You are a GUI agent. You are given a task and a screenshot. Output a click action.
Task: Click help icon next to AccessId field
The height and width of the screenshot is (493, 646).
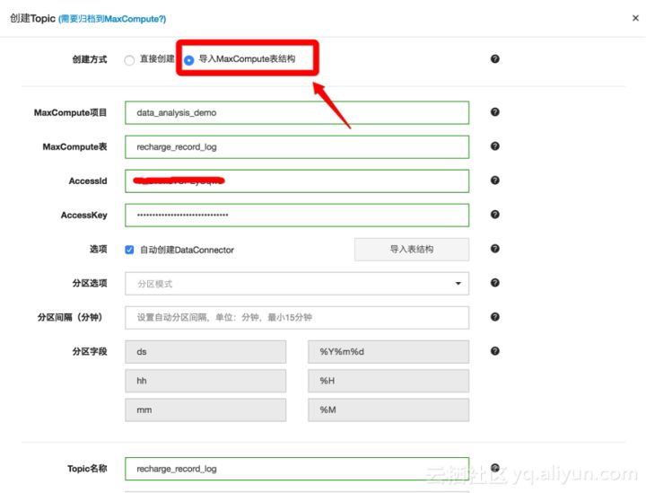click(494, 180)
